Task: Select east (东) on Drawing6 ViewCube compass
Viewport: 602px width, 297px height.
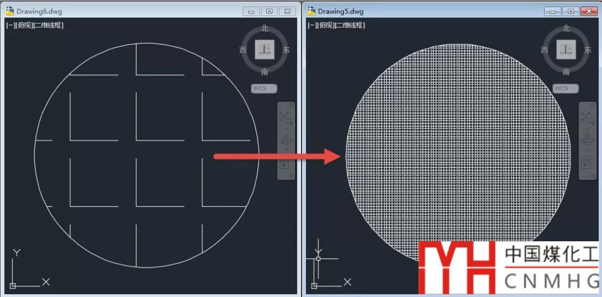Action: point(286,50)
